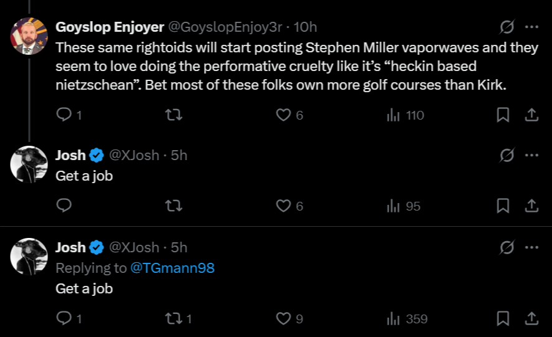Open Goyslop Enjoyer's profile name link

110,27
